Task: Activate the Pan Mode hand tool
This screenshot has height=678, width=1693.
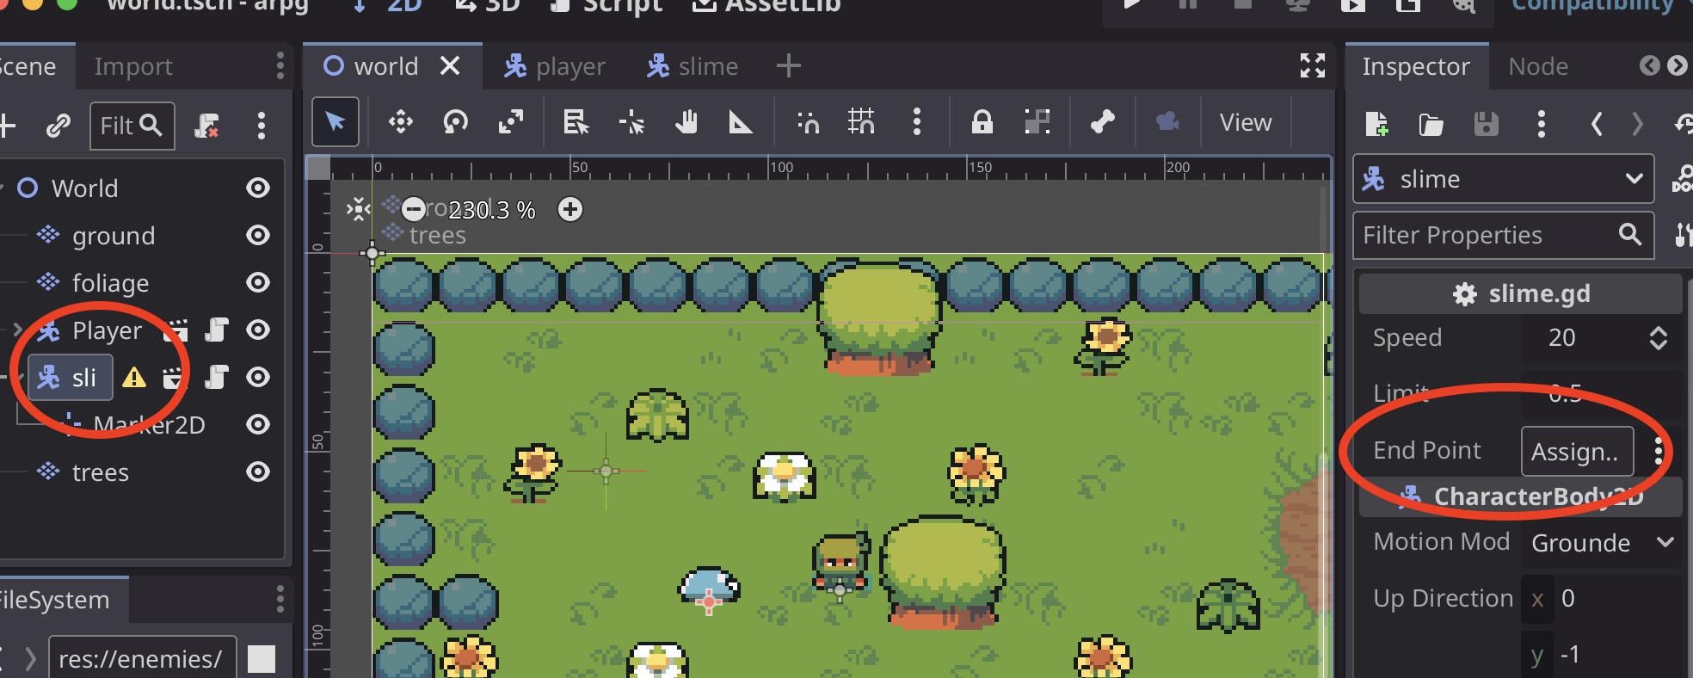Action: (686, 123)
